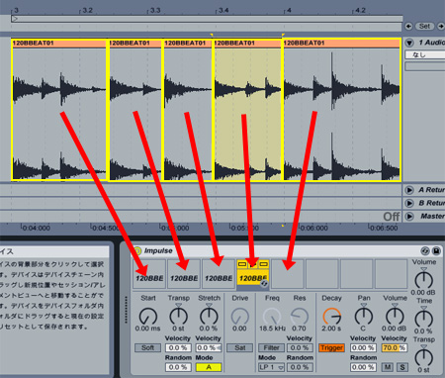The width and height of the screenshot is (445, 378).
Task: Click the A Return track play icon
Action: tap(409, 190)
